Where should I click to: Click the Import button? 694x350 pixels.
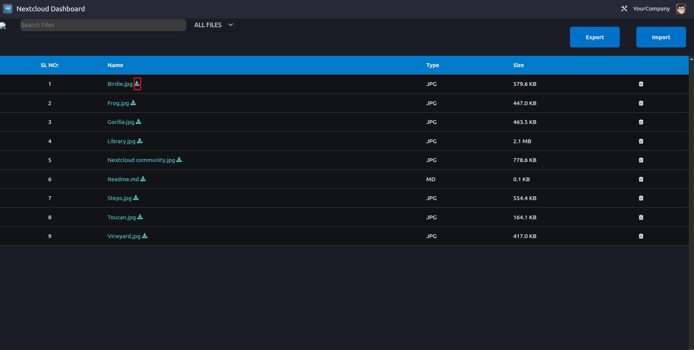[661, 37]
